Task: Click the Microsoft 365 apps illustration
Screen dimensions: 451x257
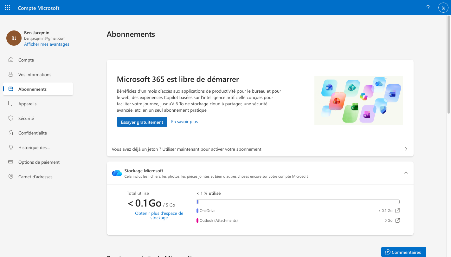Action: pyautogui.click(x=359, y=100)
